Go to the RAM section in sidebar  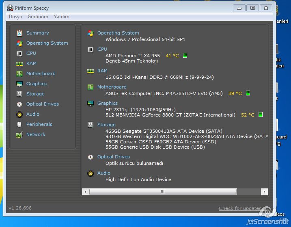[x=31, y=63]
